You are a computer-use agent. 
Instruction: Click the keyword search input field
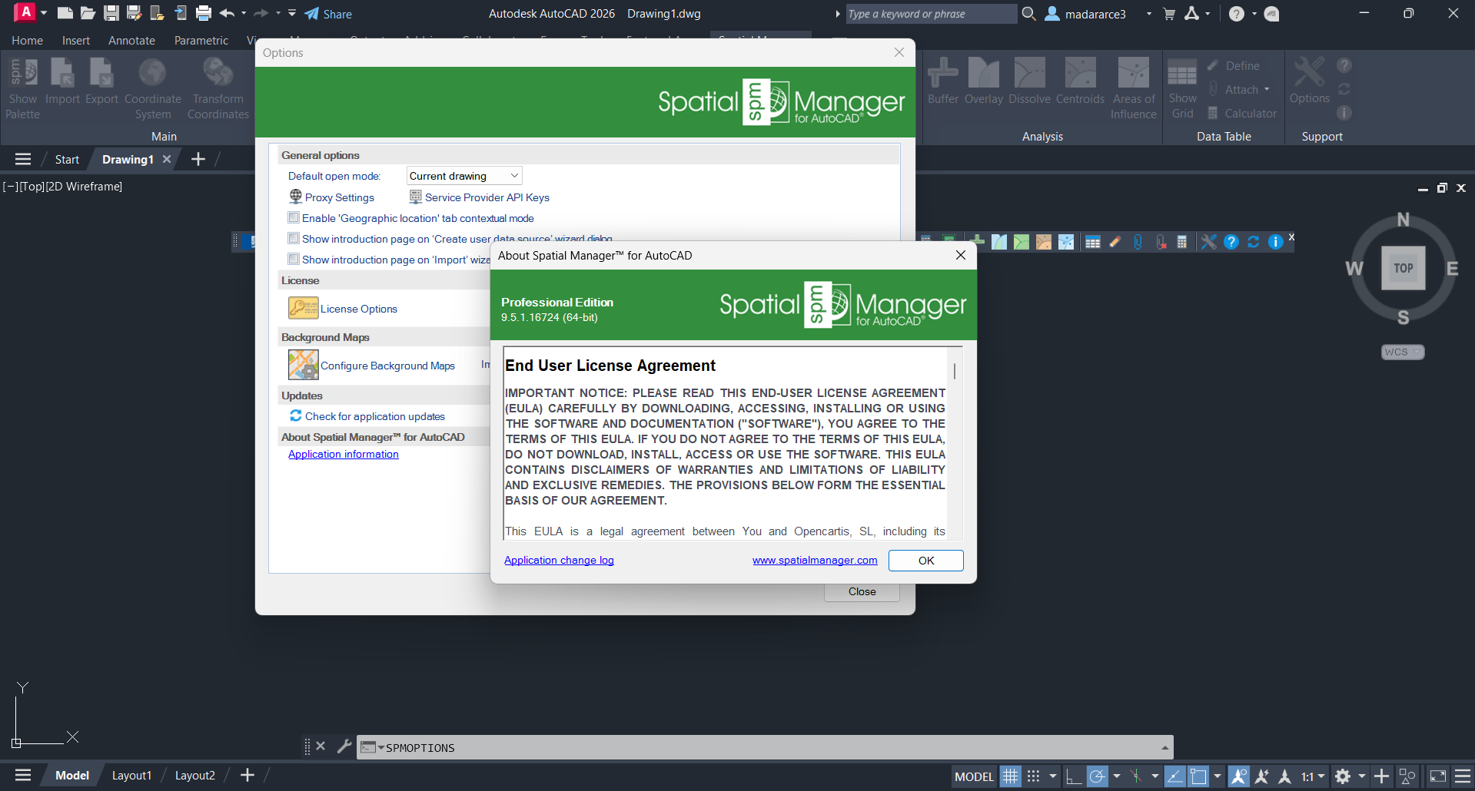point(931,14)
